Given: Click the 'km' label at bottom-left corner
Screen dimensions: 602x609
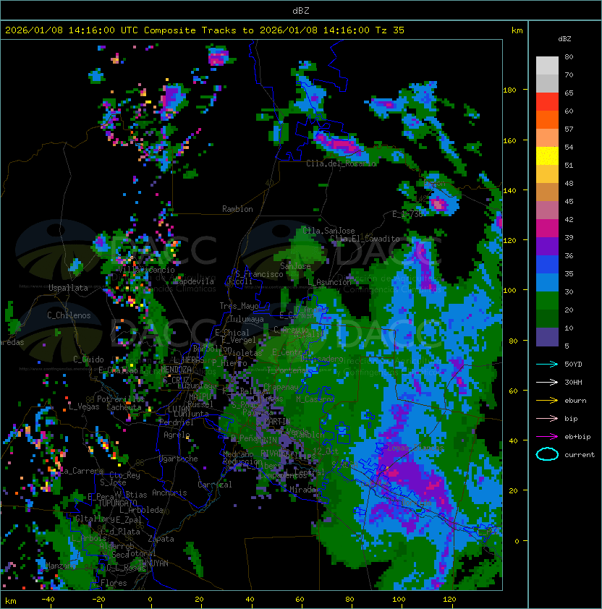Looking at the screenshot, I should pos(11,601).
